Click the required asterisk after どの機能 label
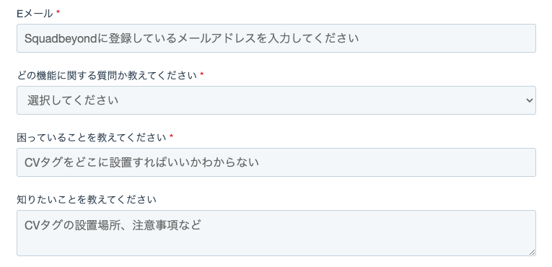Screen dimensions: 552x267 (x=202, y=74)
